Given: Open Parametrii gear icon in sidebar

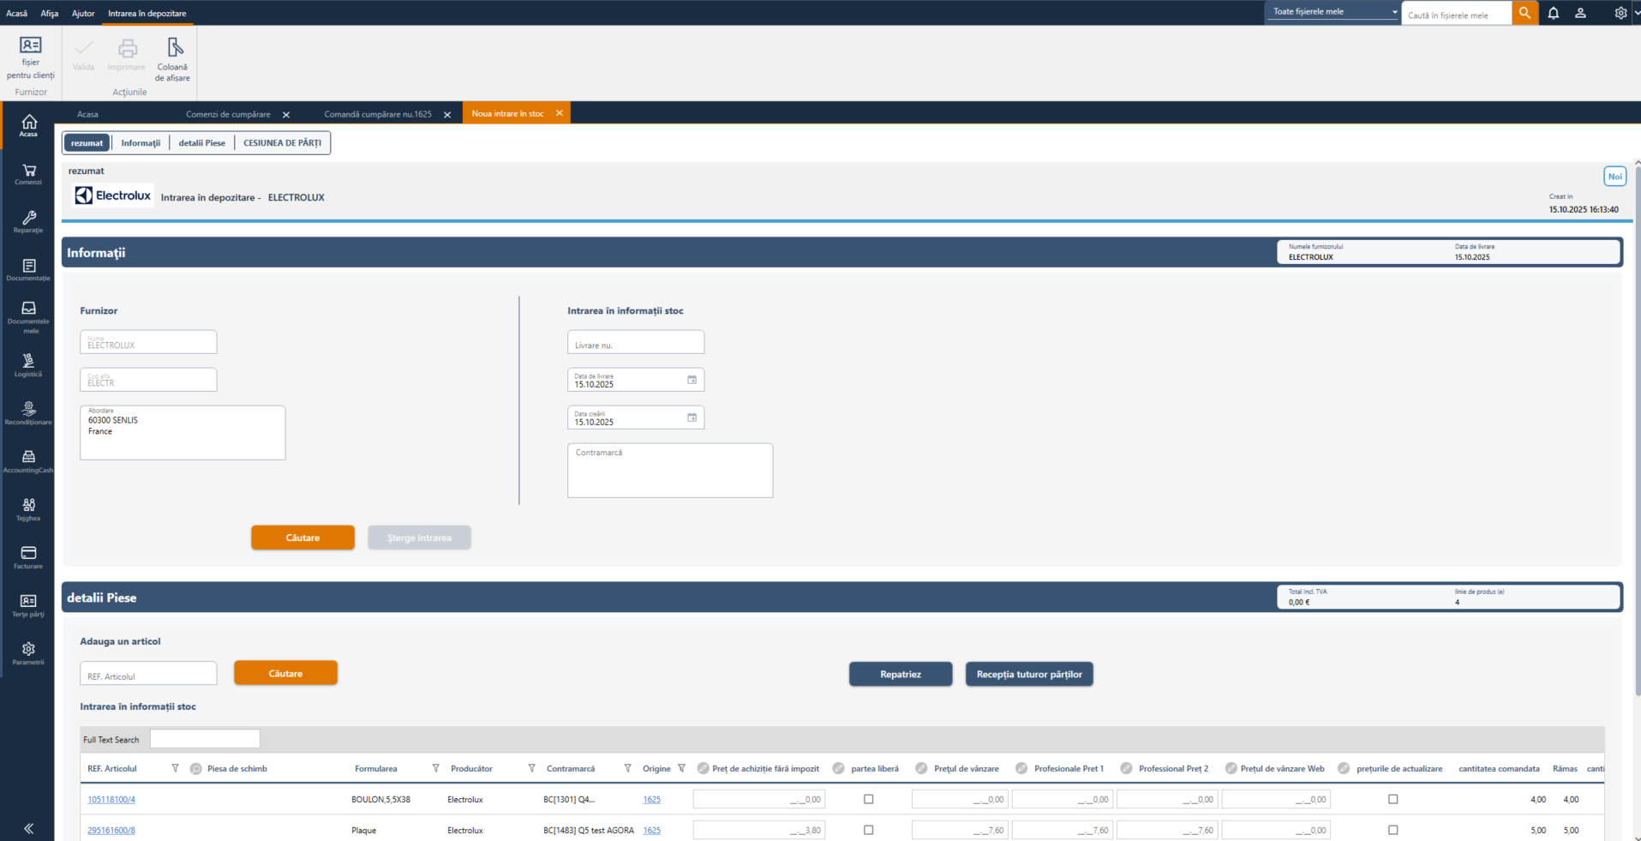Looking at the screenshot, I should coord(28,649).
